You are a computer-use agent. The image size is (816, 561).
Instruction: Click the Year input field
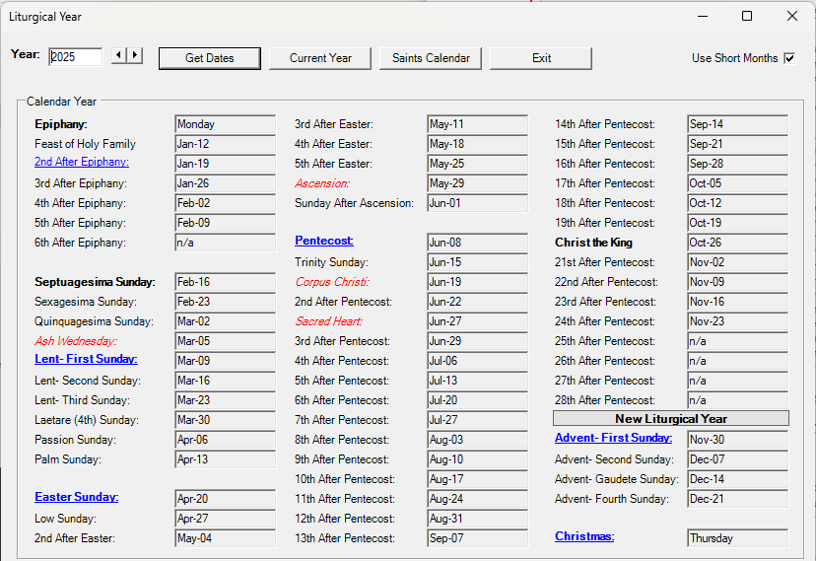click(76, 57)
